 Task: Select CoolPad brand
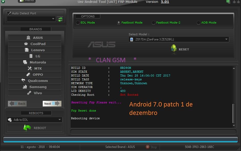pyautogui.click(x=35, y=44)
